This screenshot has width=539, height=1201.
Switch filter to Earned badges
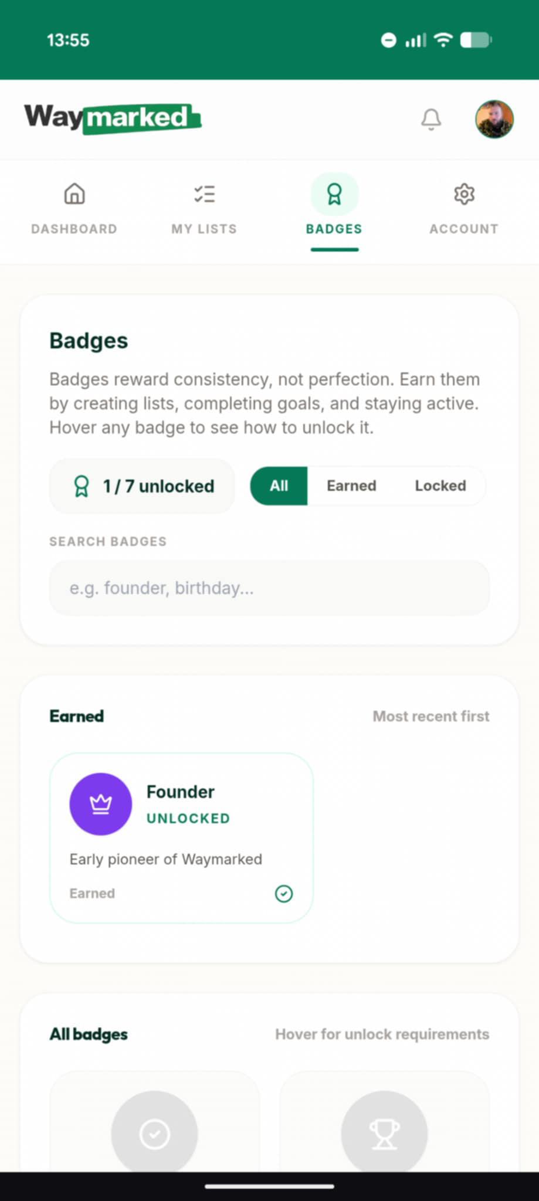[x=351, y=486]
